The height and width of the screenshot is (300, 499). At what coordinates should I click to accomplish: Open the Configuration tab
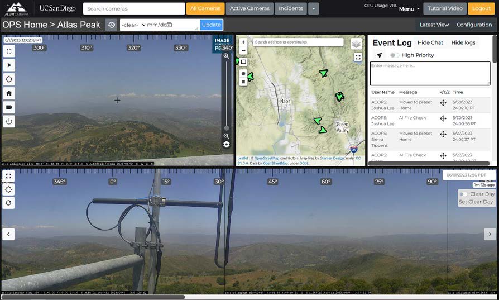474,25
